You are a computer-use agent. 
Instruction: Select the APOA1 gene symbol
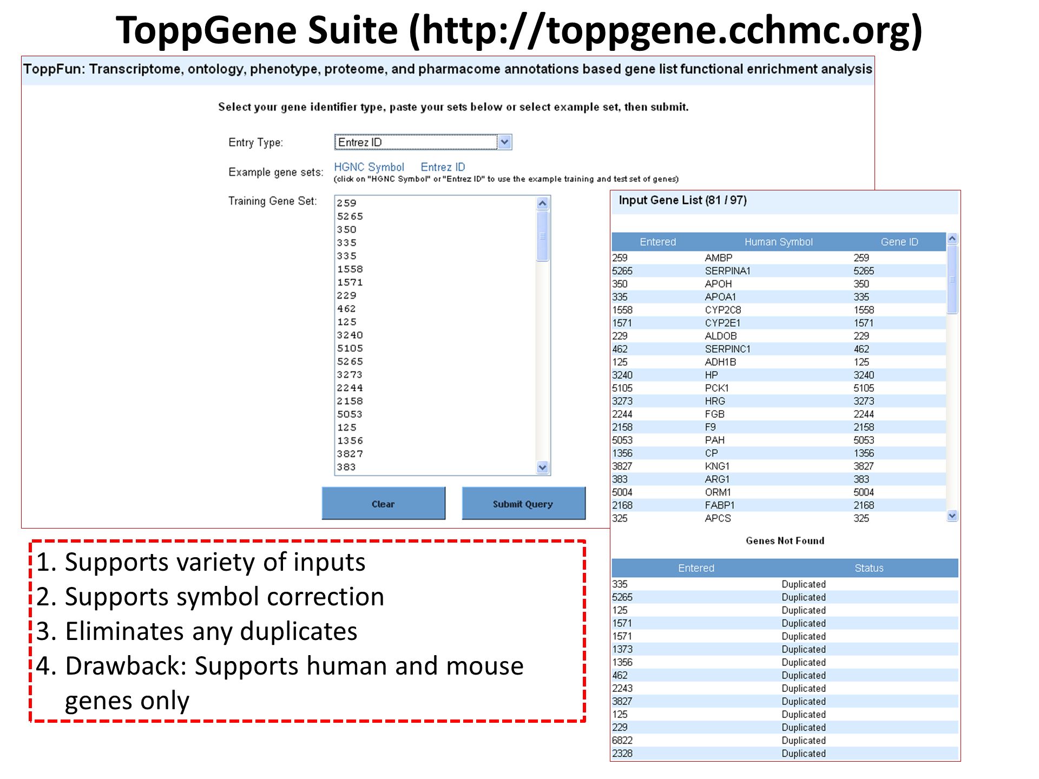point(720,297)
